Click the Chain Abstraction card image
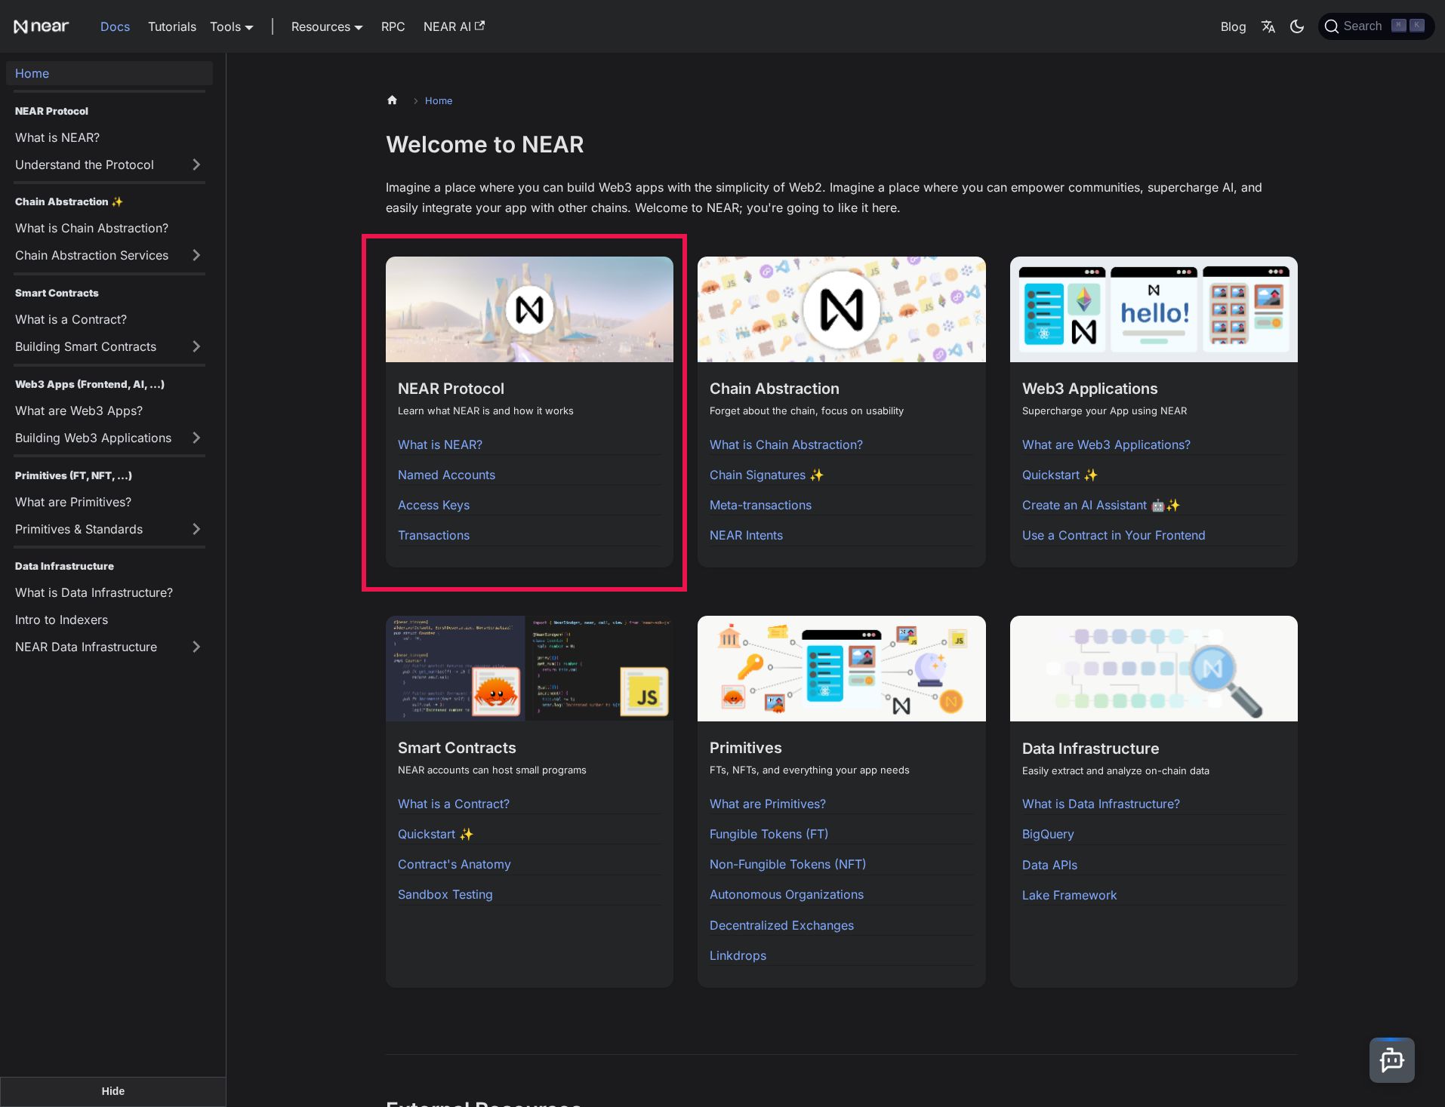 pos(841,309)
